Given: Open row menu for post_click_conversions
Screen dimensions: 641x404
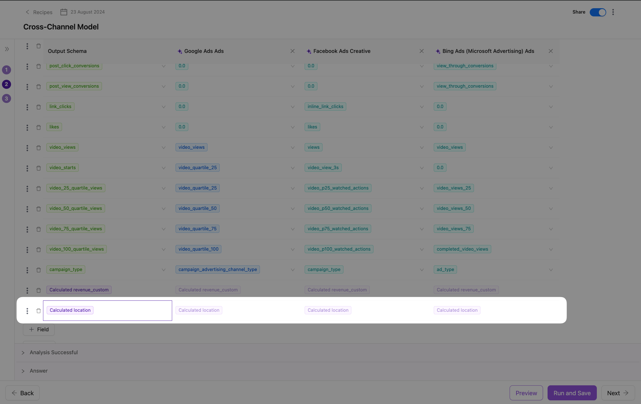Looking at the screenshot, I should [x=27, y=66].
